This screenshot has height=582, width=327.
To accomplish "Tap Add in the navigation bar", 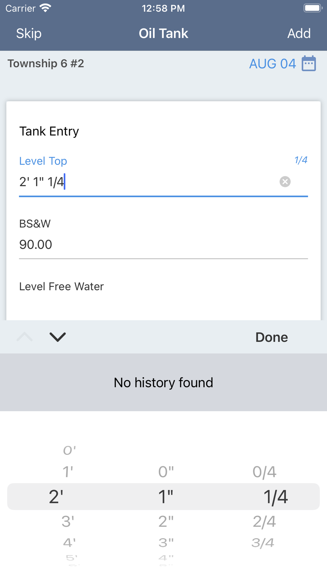I will (x=299, y=33).
